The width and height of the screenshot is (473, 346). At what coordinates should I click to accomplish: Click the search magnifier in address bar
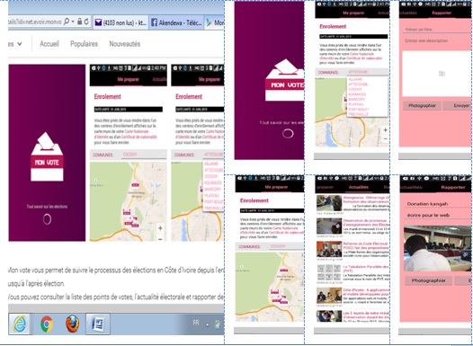tap(67, 22)
